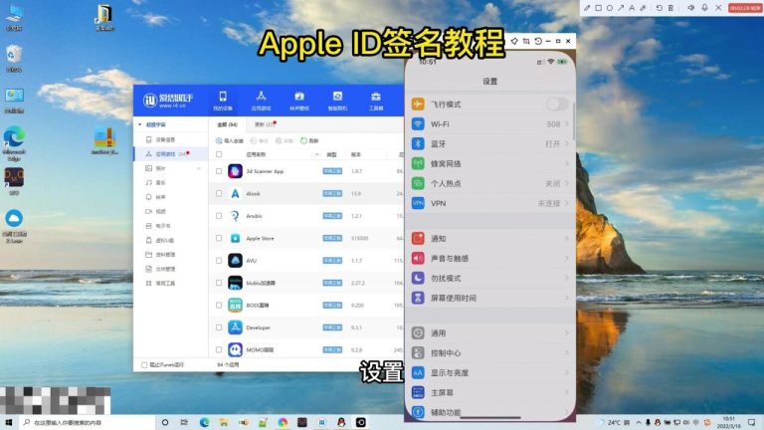Open the ringtone bell item in sidebar

click(x=156, y=197)
